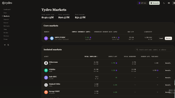Image resolution: width=175 pixels, height=98 pixels.
Task: Click the magnifier icon in the search box
Action: tap(137, 50)
